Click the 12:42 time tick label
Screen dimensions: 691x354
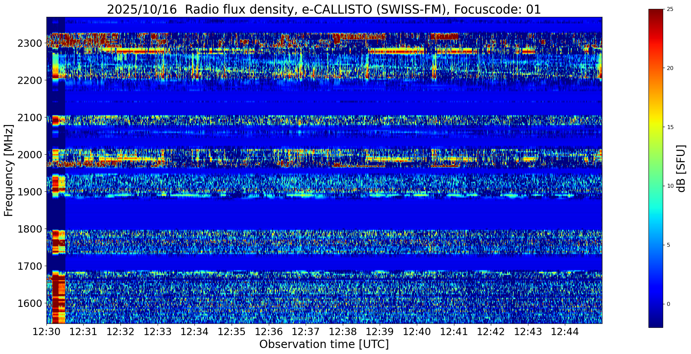[x=491, y=332]
